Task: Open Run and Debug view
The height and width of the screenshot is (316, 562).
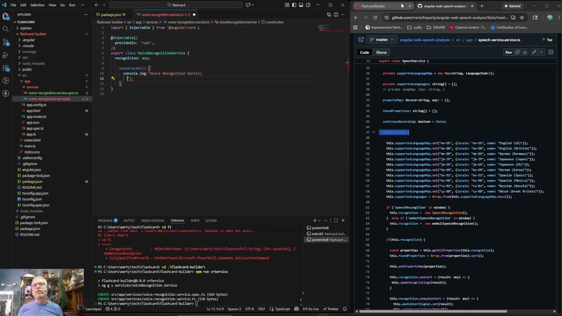Action: [6, 55]
